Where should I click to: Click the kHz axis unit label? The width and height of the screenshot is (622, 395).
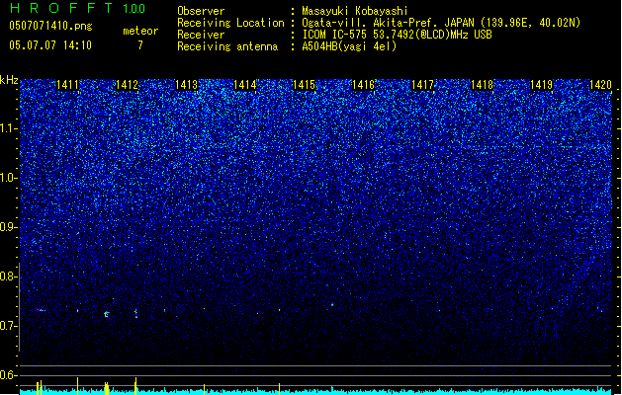pos(9,80)
